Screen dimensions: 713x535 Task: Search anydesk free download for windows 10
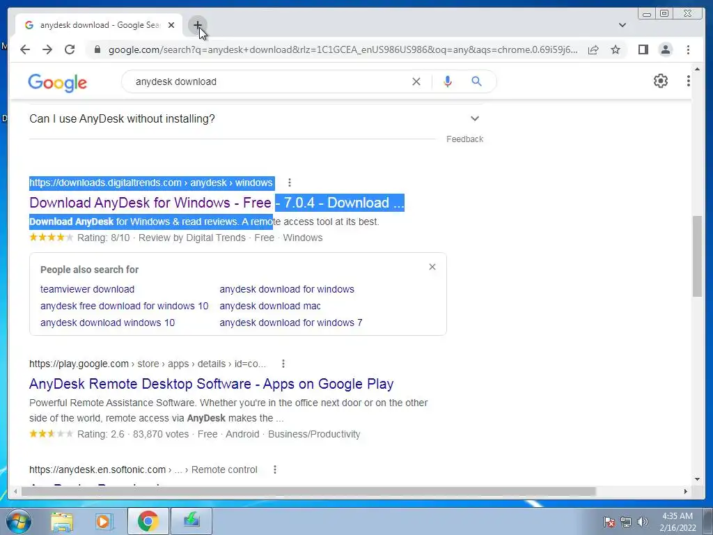(x=124, y=307)
